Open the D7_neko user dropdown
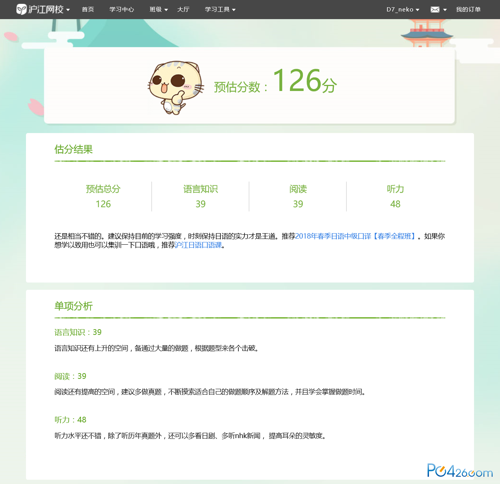The height and width of the screenshot is (484, 500). [x=403, y=10]
